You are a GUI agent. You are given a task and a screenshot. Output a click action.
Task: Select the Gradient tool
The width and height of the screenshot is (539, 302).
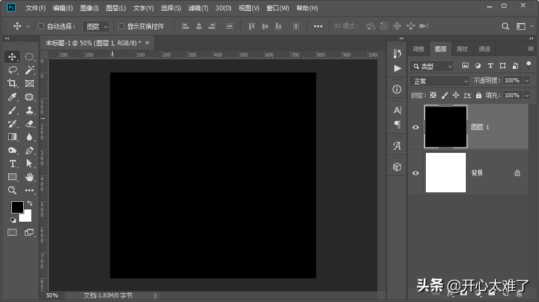coord(12,137)
